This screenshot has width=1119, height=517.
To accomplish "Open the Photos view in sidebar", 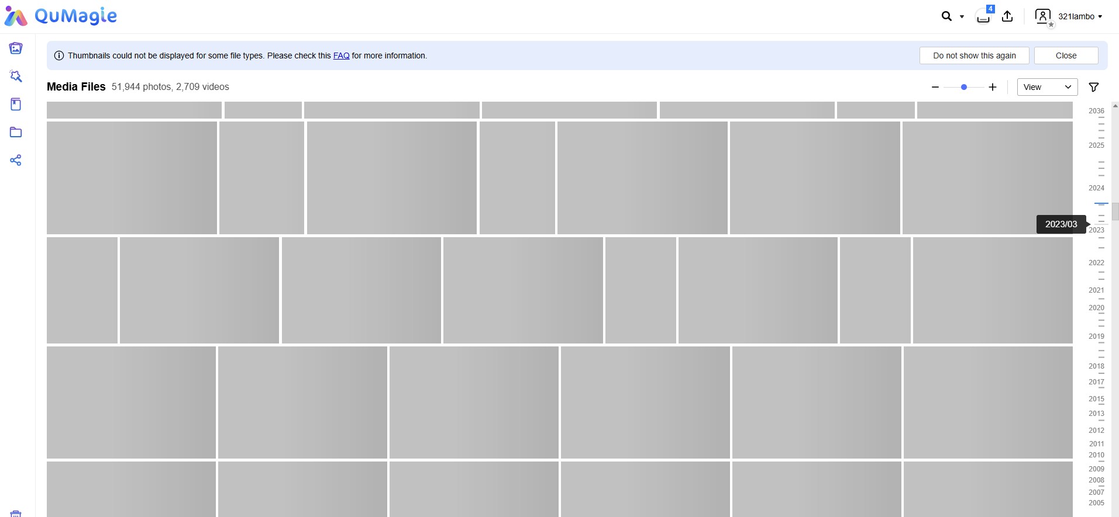I will (x=16, y=48).
